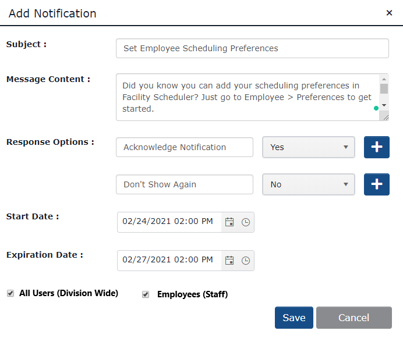This screenshot has height=338, width=403.
Task: Uncheck All Users (Division Wide) checkbox
Action: 10,293
